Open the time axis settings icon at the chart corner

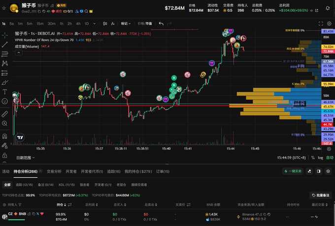click(329, 149)
